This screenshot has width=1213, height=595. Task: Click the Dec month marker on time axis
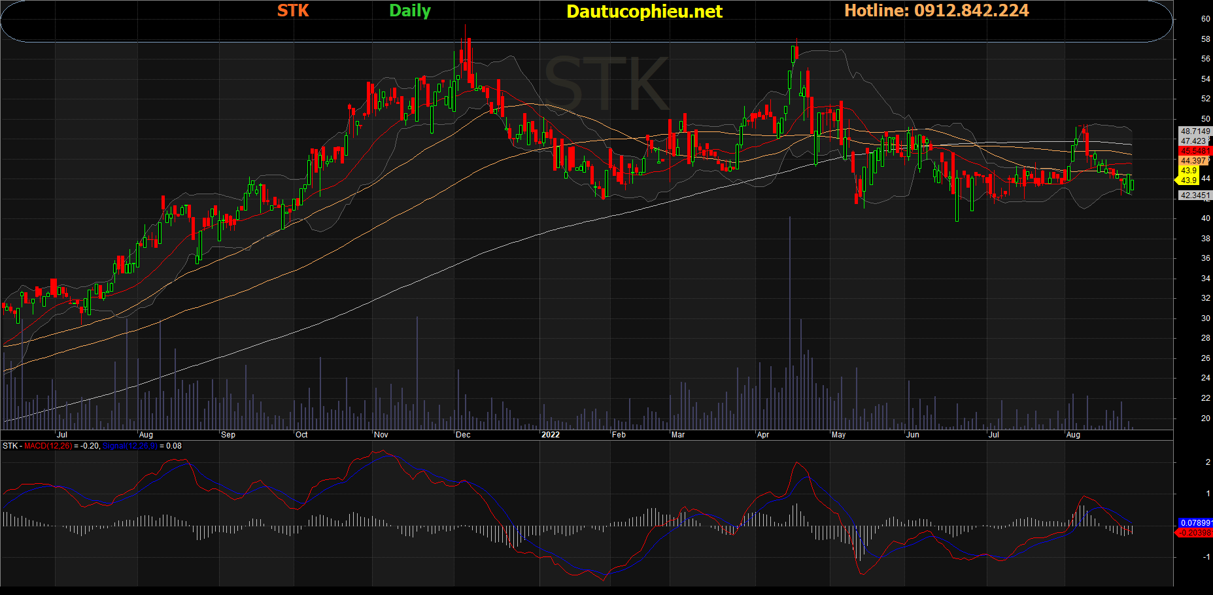pyautogui.click(x=463, y=435)
